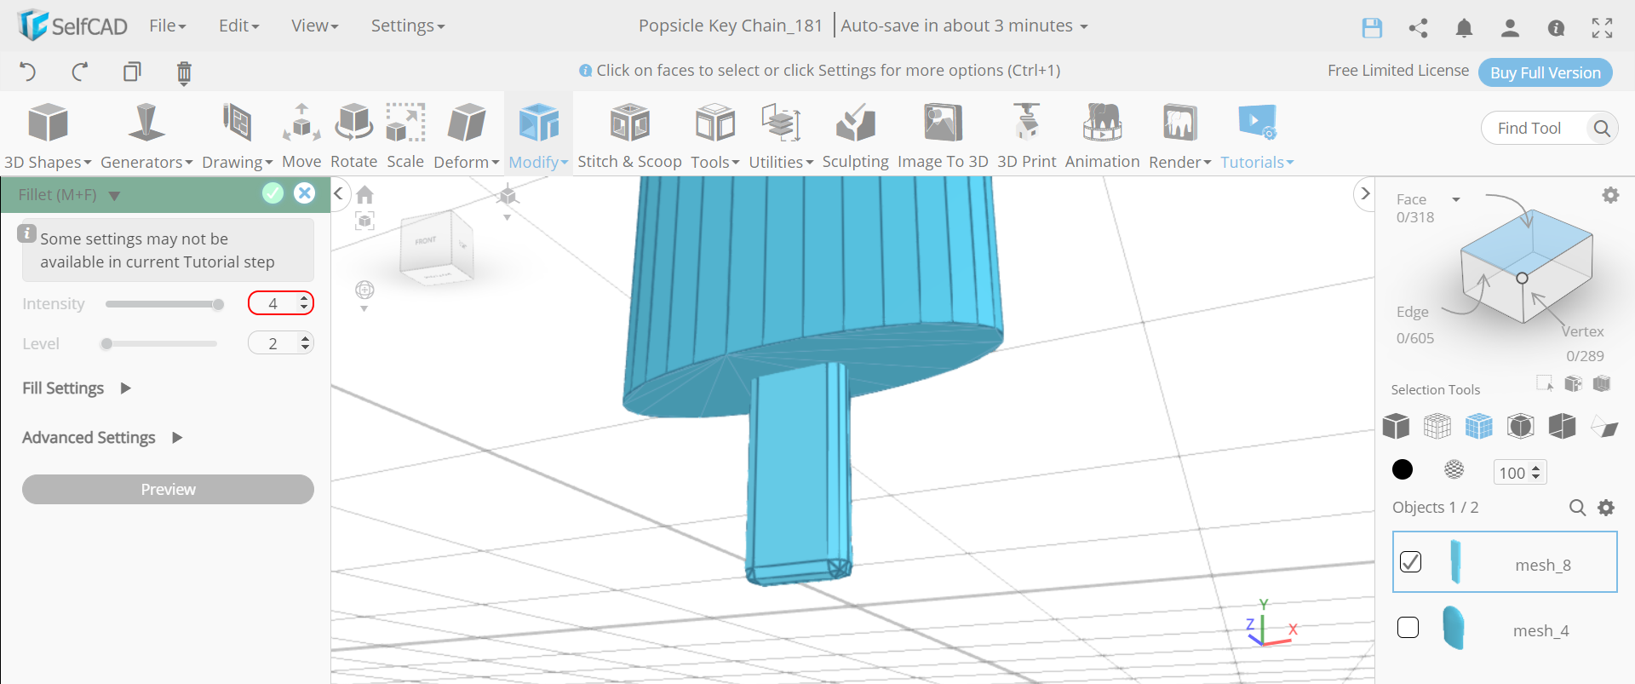Toggle the flat polygon display mode
1635x684 pixels.
pos(1604,427)
